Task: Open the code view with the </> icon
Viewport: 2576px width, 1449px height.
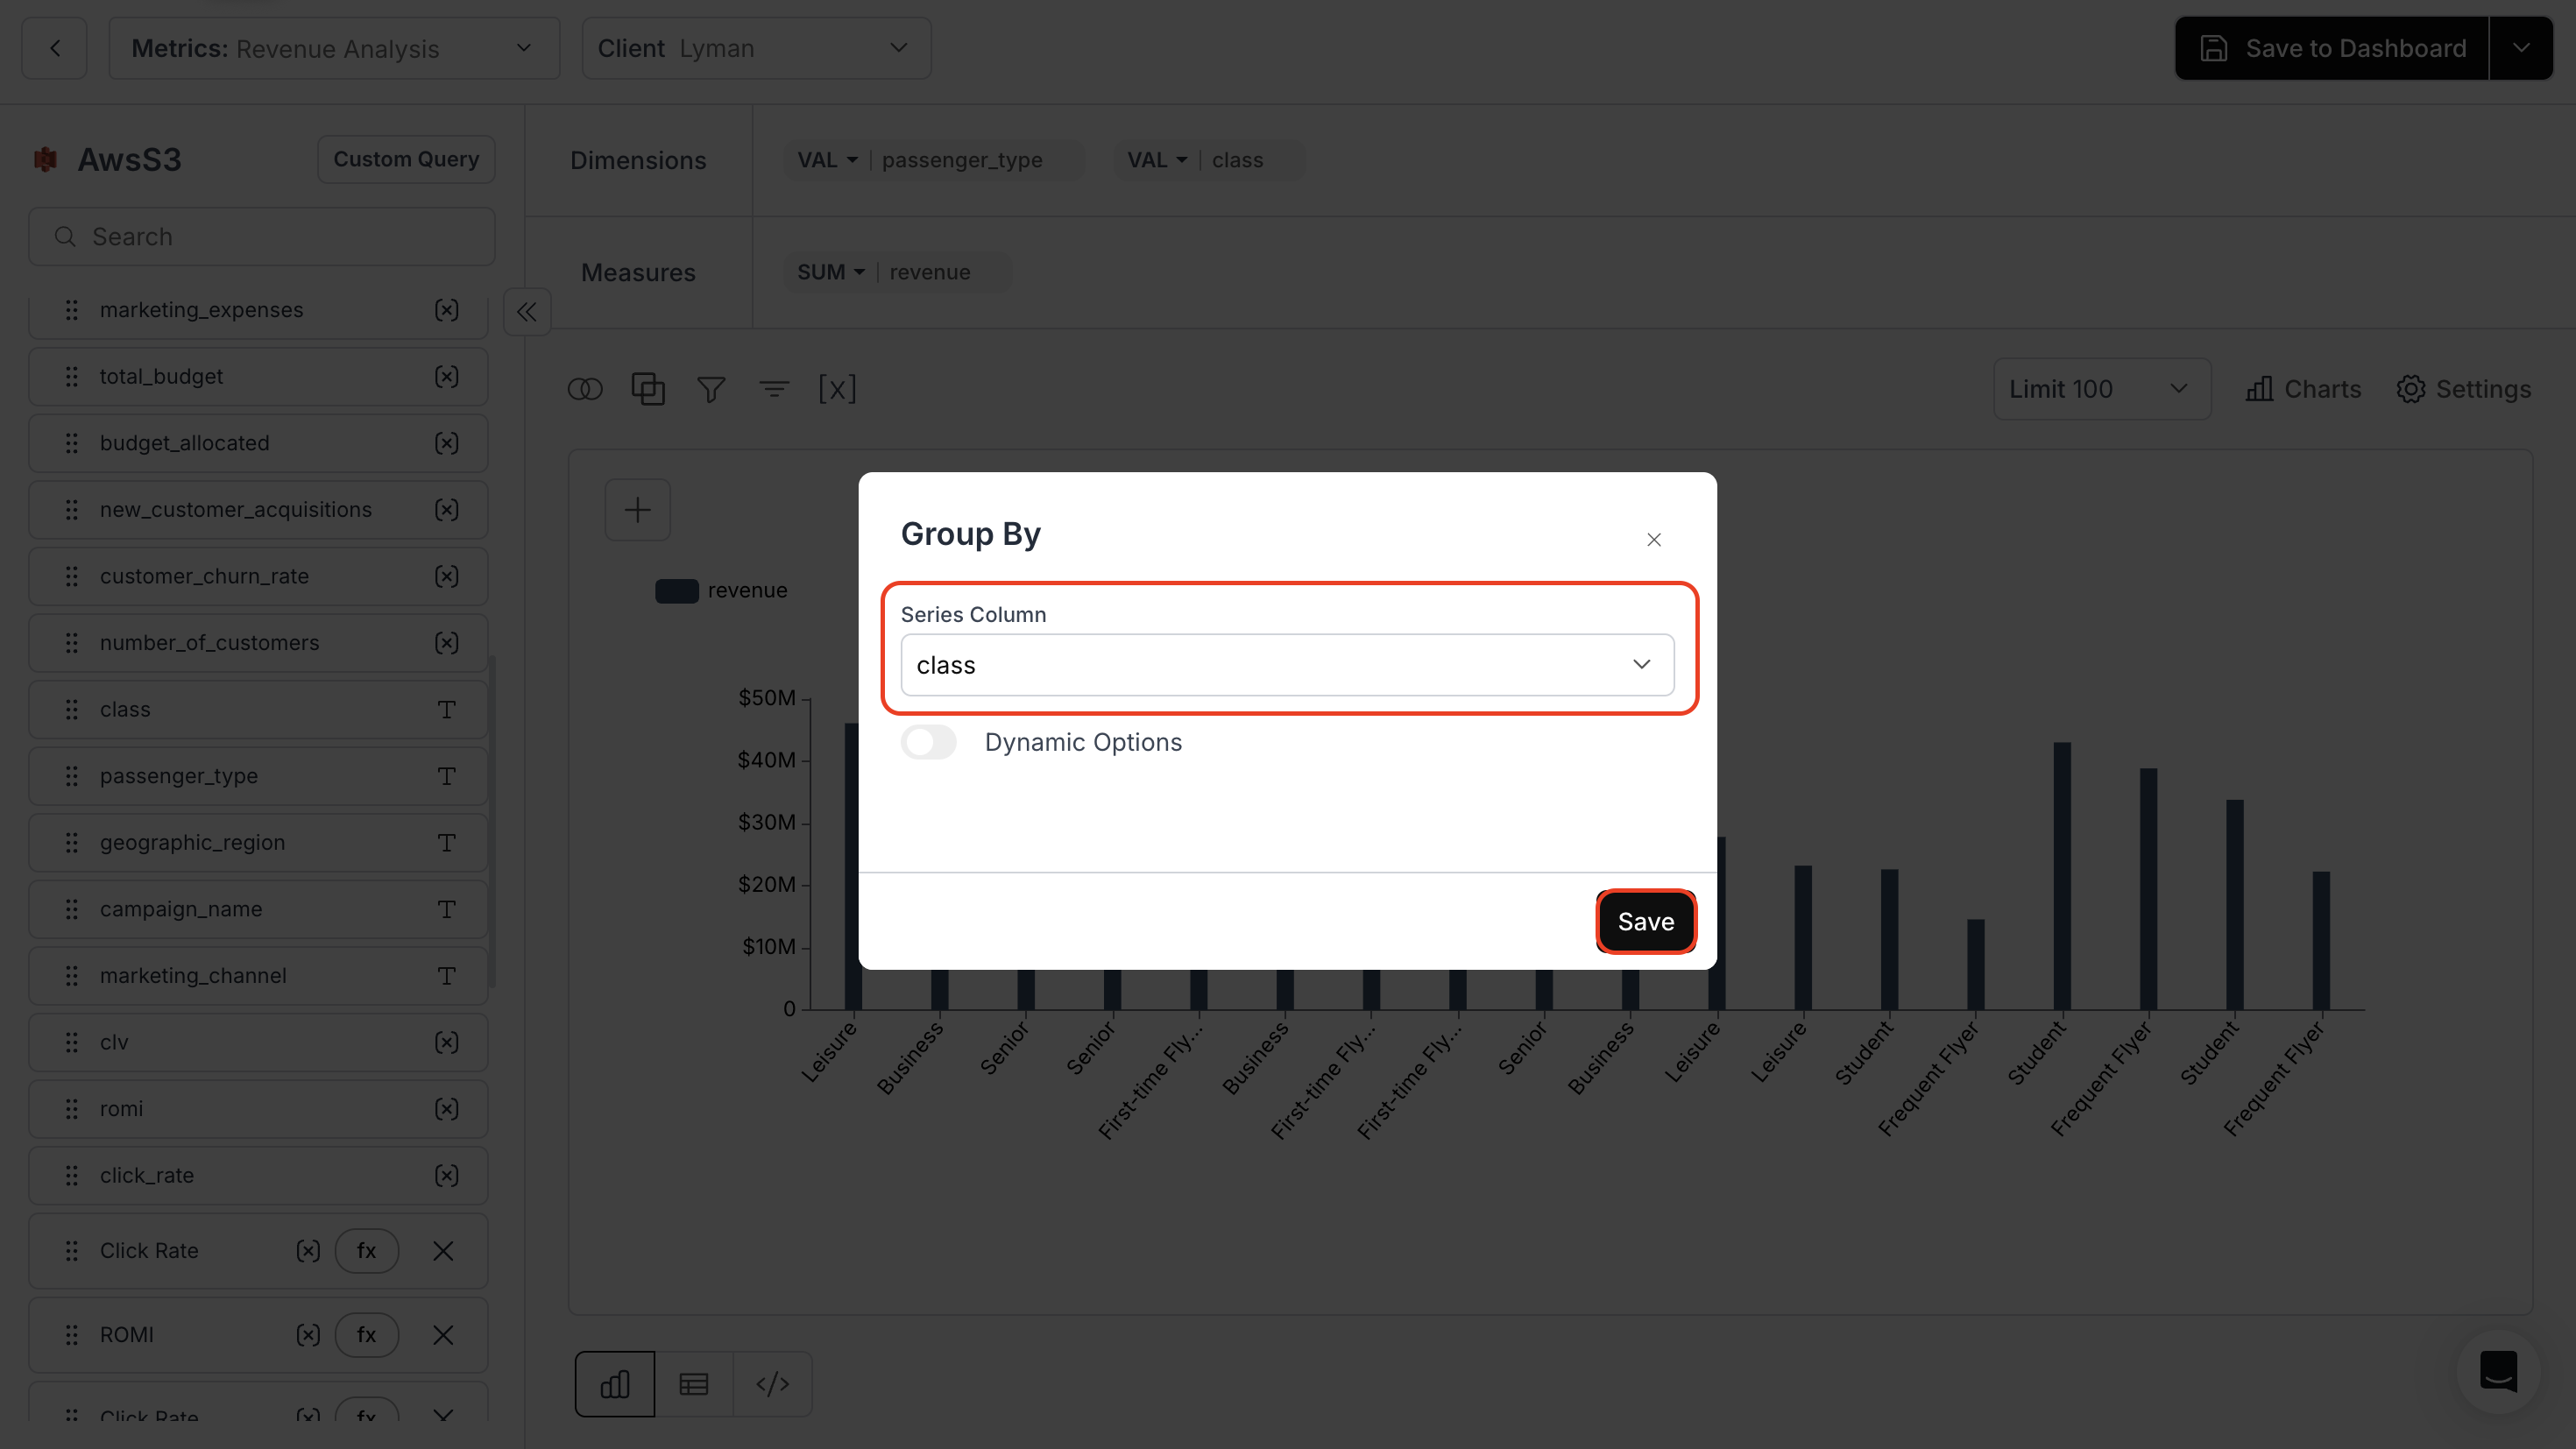Action: 772,1384
